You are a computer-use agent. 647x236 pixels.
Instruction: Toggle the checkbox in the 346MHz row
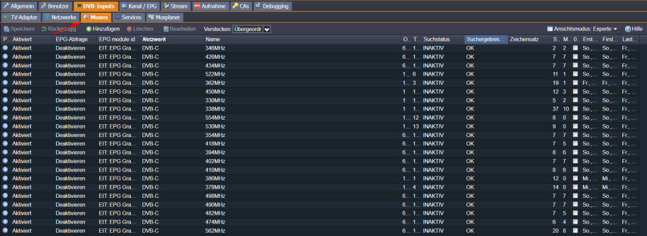point(575,48)
